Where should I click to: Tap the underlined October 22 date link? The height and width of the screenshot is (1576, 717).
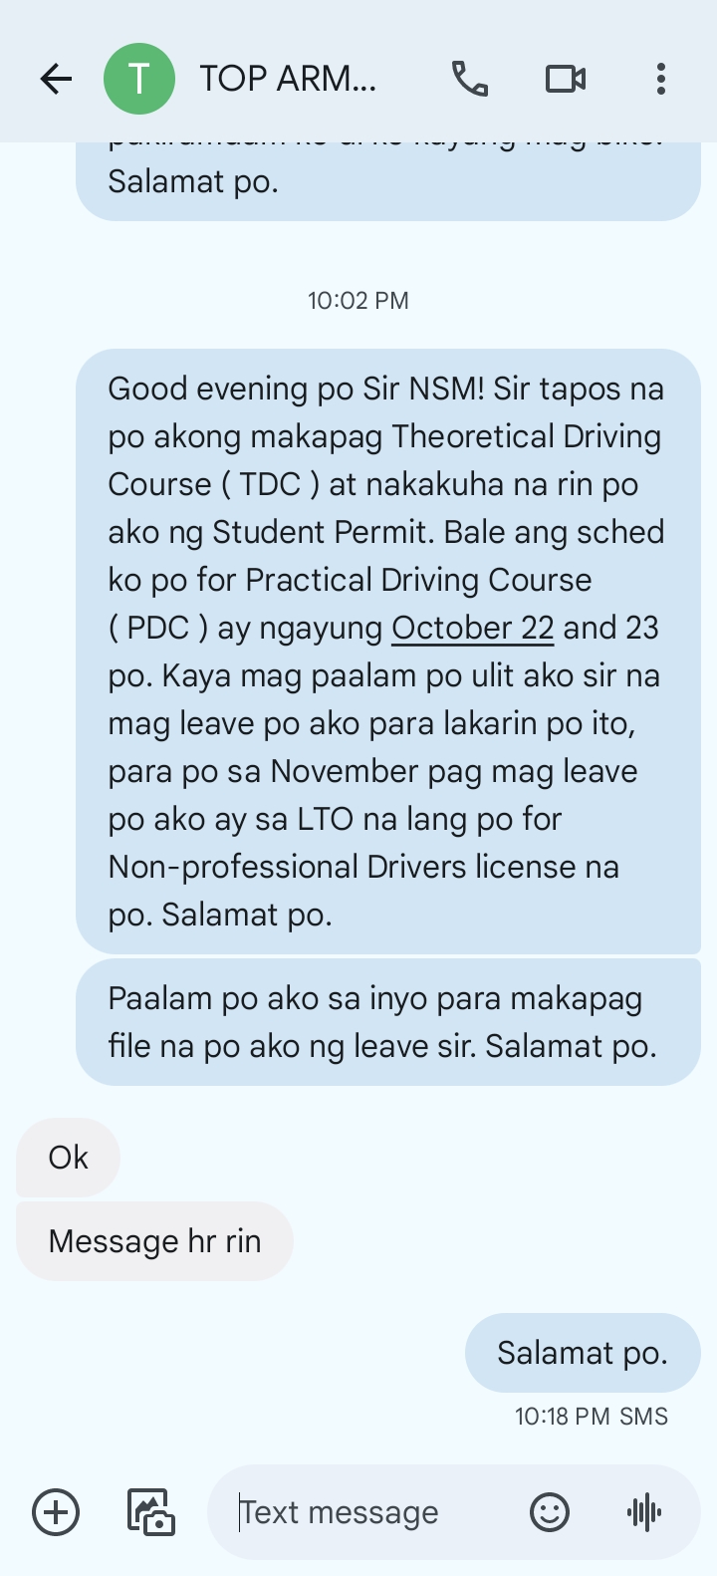pos(472,628)
